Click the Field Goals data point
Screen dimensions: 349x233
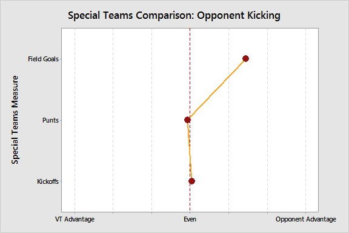245,59
